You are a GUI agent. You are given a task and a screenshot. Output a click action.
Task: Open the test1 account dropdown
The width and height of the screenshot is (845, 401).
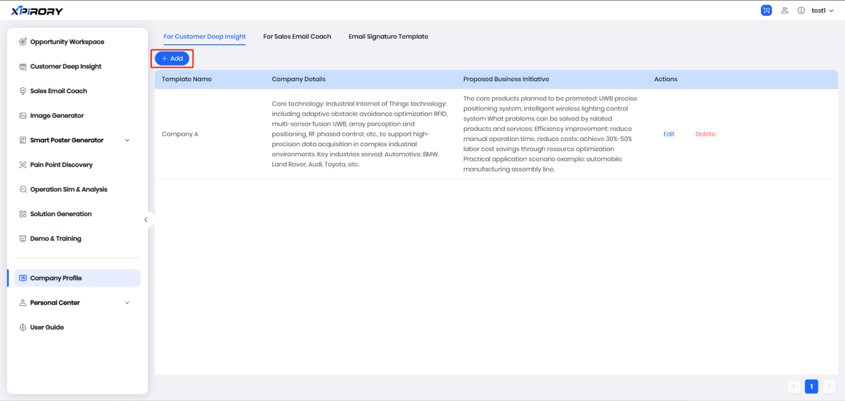coord(822,11)
